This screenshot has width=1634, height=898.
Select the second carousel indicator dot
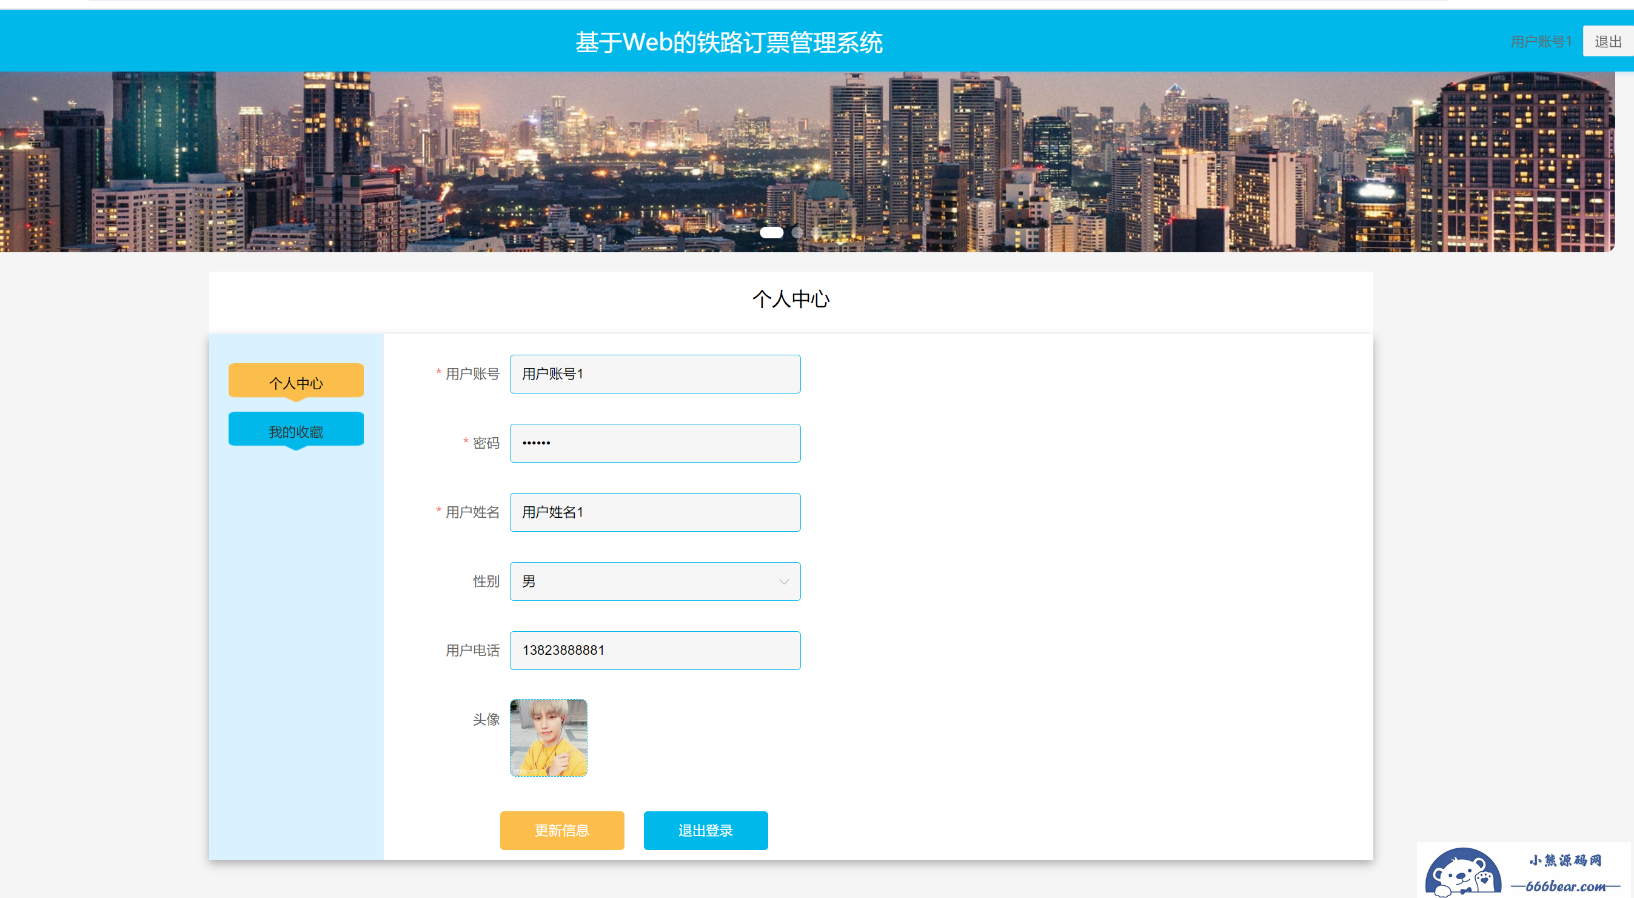pos(797,233)
